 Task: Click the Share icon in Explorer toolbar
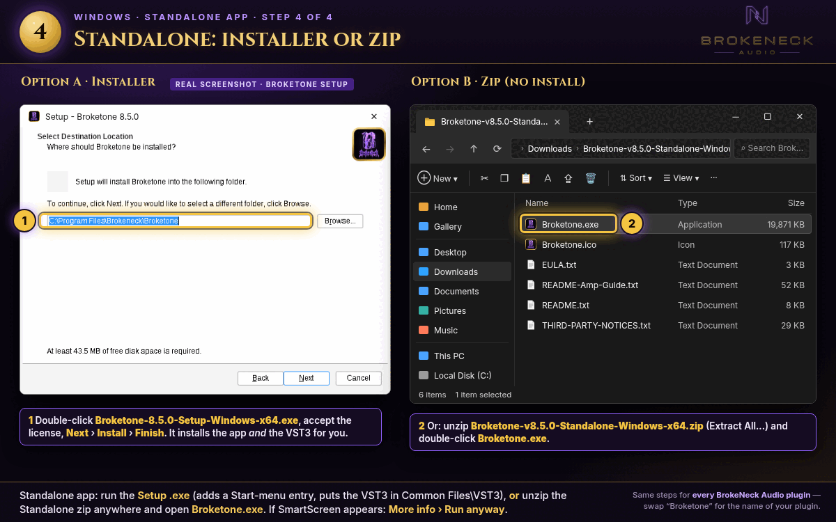point(568,178)
